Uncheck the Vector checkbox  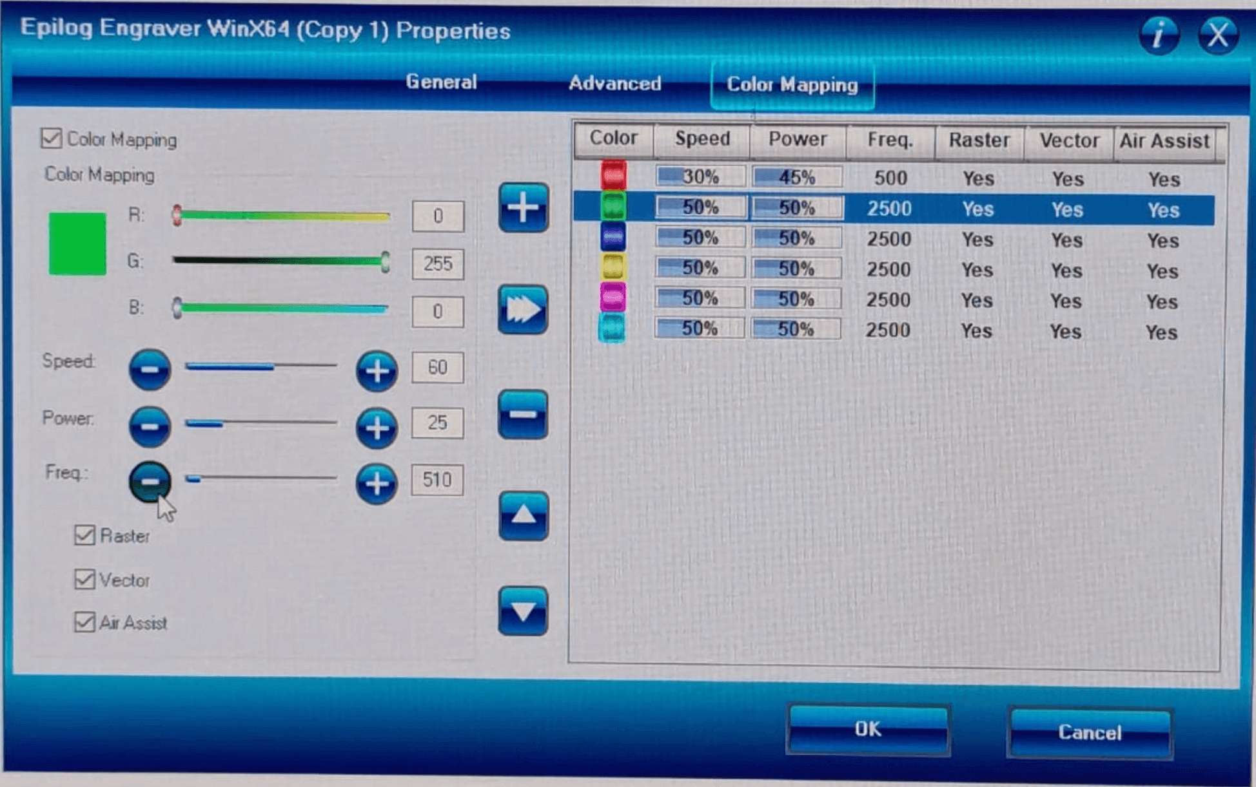(84, 579)
